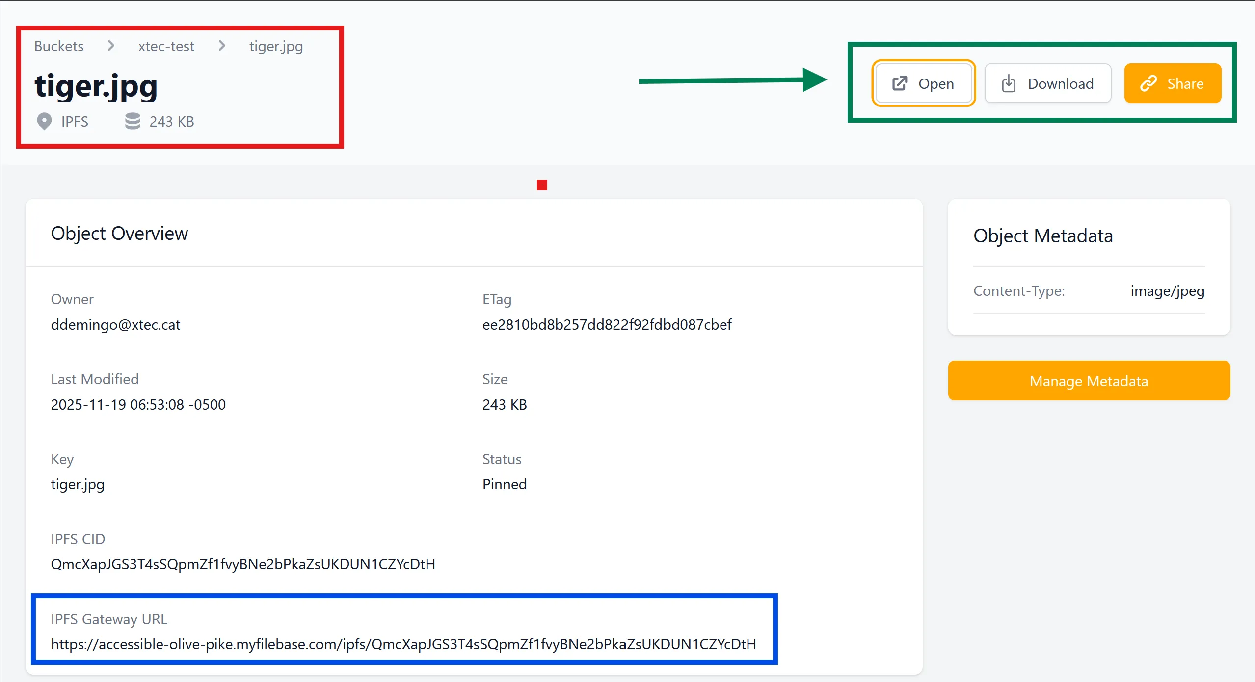Navigate to xtec-test bucket breadcrumb
1255x682 pixels.
pos(166,46)
